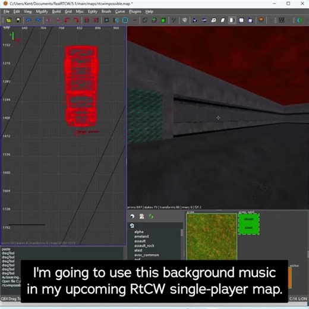Click the Save map floppy icon

tap(18, 20)
